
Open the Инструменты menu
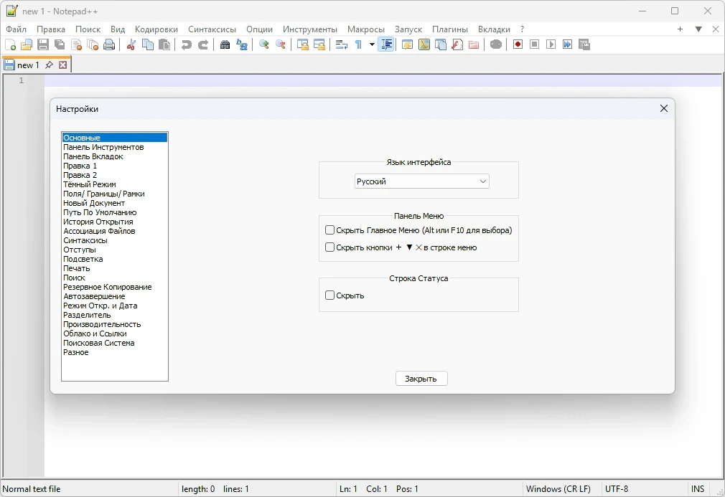point(310,29)
